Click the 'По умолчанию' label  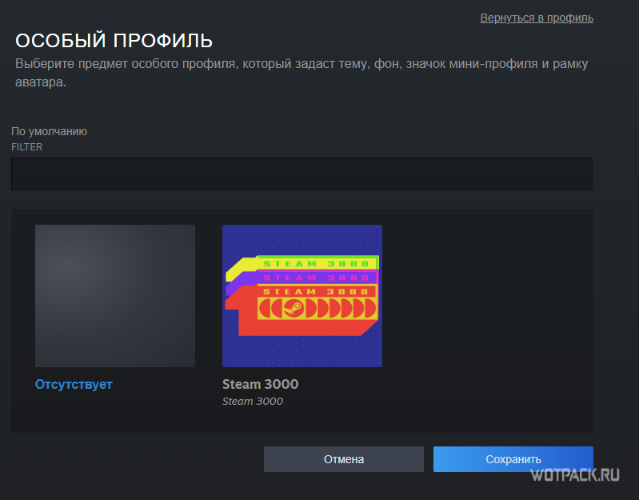[x=49, y=132]
